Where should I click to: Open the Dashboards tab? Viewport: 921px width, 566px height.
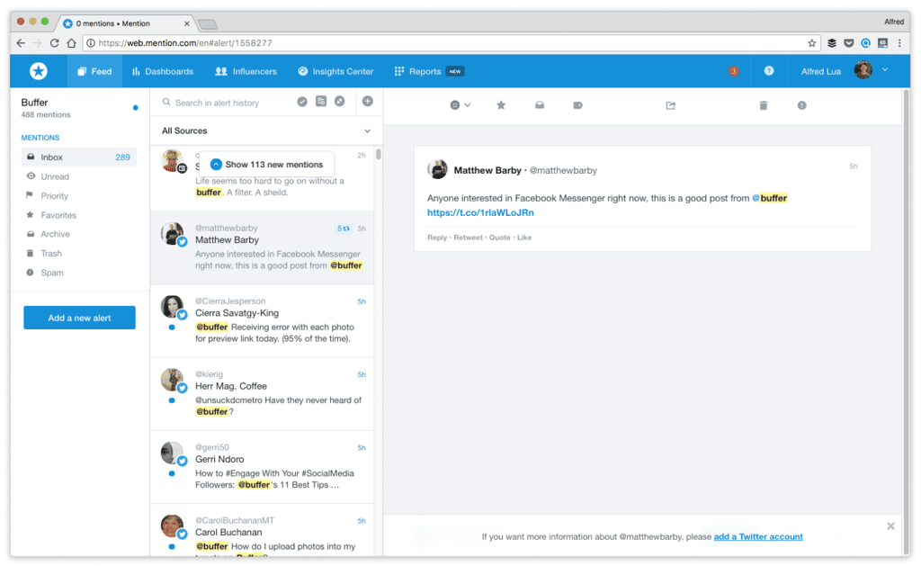click(163, 71)
